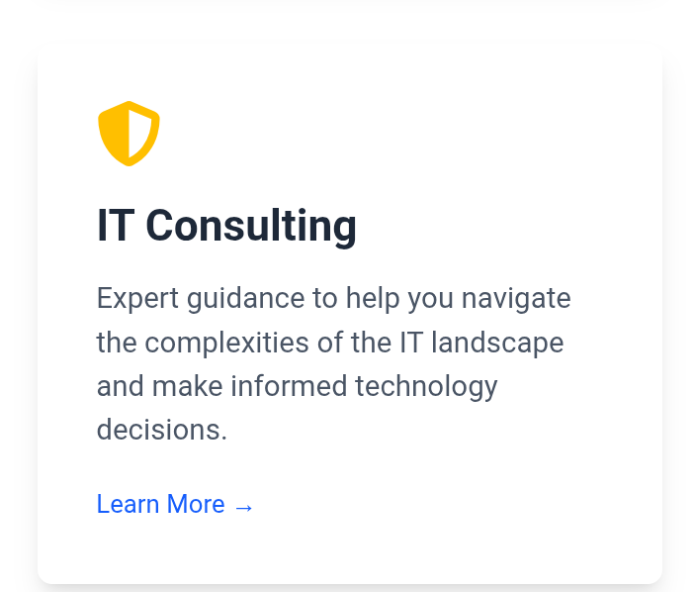Click the line starting with Expert guidance
Screen dimensions: 696x592
tap(333, 298)
